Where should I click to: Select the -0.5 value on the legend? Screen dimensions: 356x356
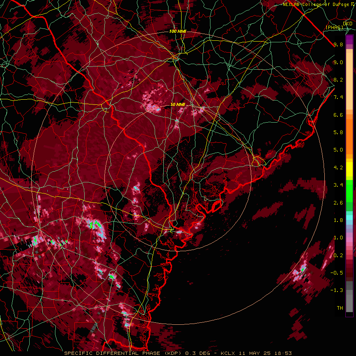point(337,273)
